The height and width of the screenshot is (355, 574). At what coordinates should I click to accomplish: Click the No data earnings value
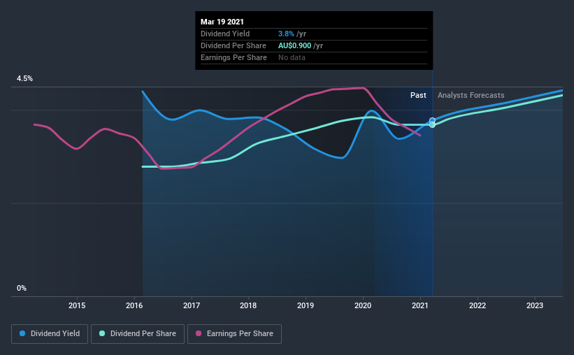pos(292,57)
